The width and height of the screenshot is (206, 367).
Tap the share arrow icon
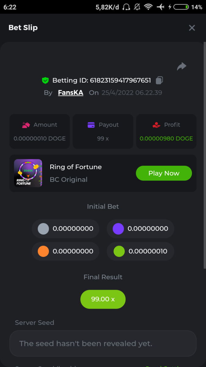tap(182, 66)
